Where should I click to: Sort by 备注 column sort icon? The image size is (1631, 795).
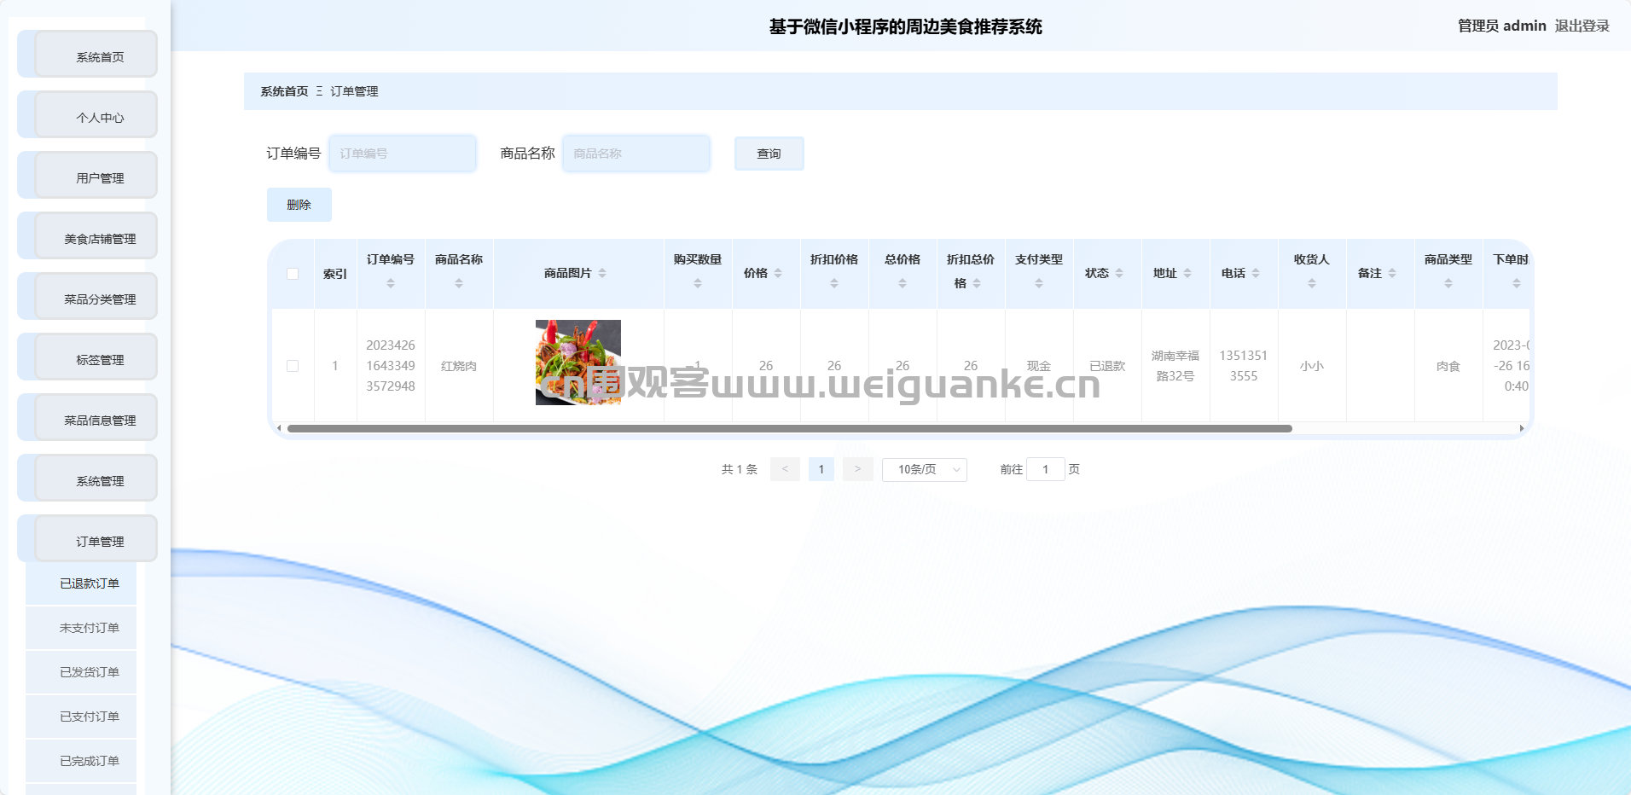(x=1392, y=273)
